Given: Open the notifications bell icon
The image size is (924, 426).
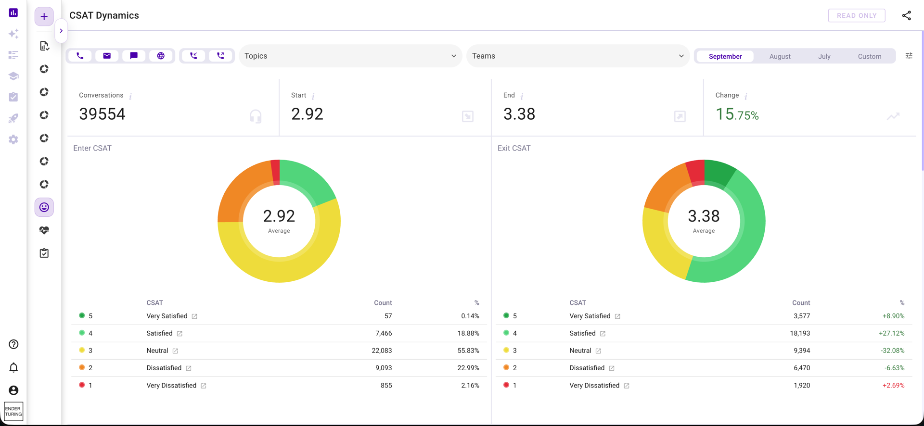Looking at the screenshot, I should [13, 367].
